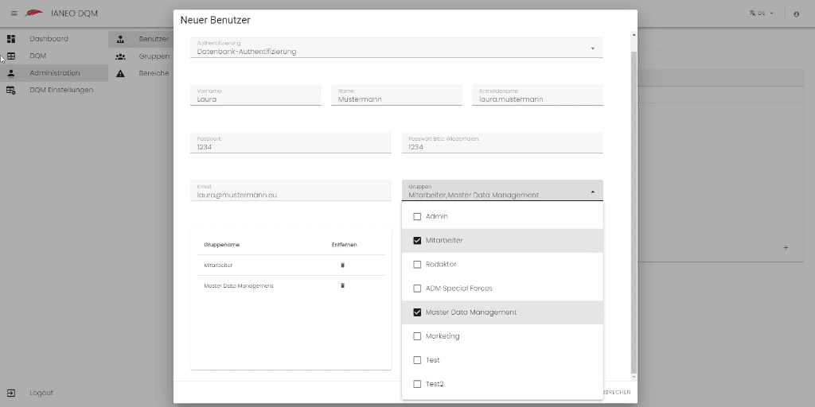815x407 pixels.
Task: Click the trash icon for Mitarbeiter group
Action: point(342,265)
